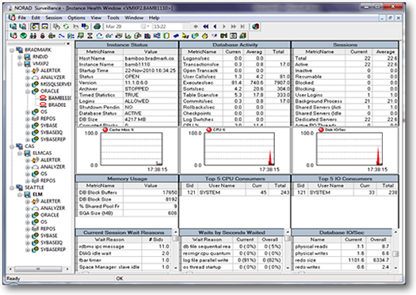This screenshot has height=295, width=416.
Task: Open the Edit menu
Action: click(x=36, y=17)
